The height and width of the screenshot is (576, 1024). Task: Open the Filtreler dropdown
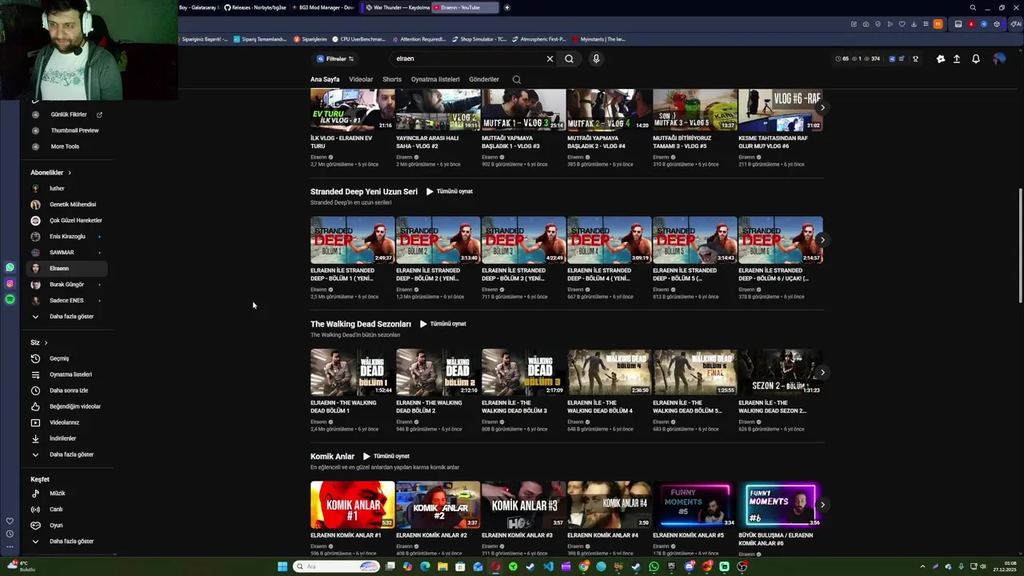335,58
